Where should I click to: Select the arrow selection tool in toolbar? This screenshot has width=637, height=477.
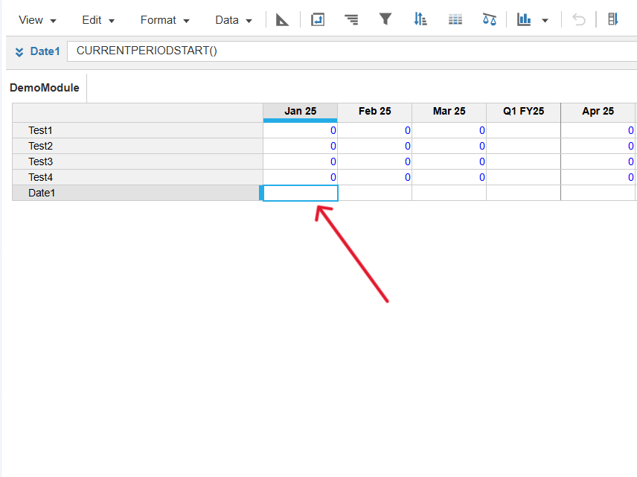coord(282,19)
